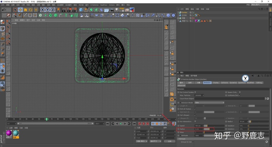Activate the Scale tool icon

pyautogui.click(x=26, y=10)
